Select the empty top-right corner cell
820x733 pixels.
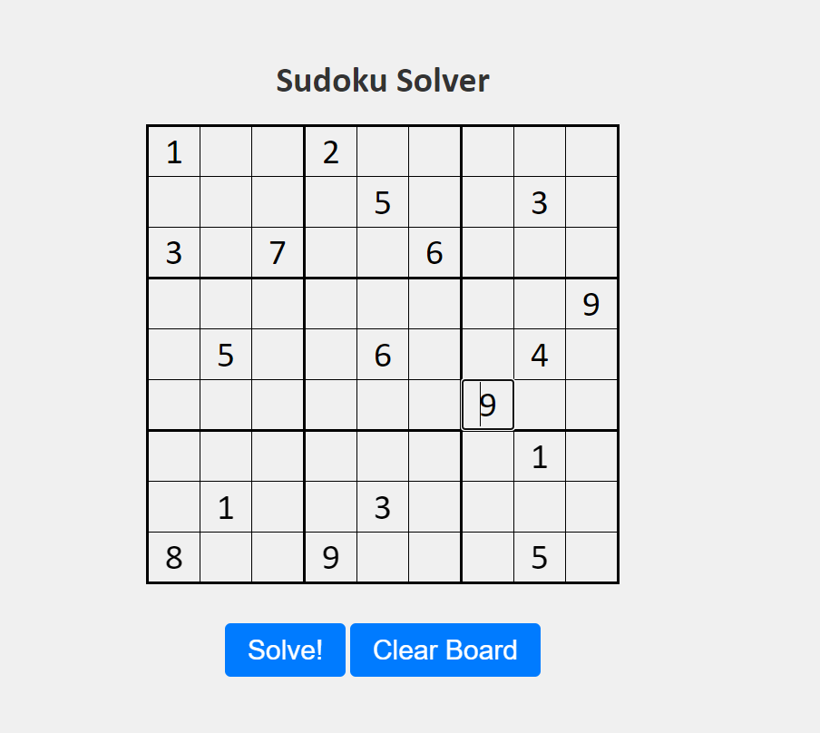pos(592,151)
